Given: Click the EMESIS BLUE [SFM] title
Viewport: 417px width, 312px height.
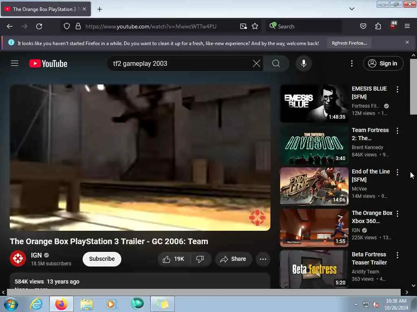Looking at the screenshot, I should click(369, 93).
